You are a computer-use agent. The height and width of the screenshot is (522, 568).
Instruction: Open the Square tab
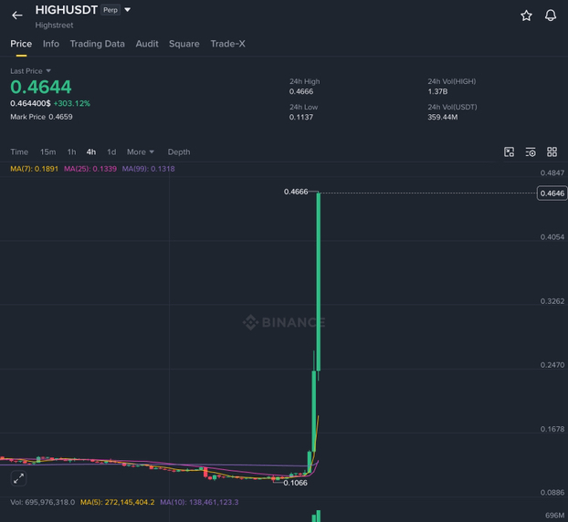(184, 44)
